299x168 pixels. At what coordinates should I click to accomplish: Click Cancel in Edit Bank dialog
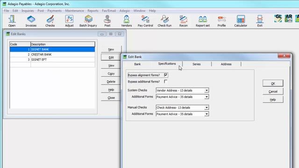click(x=273, y=91)
